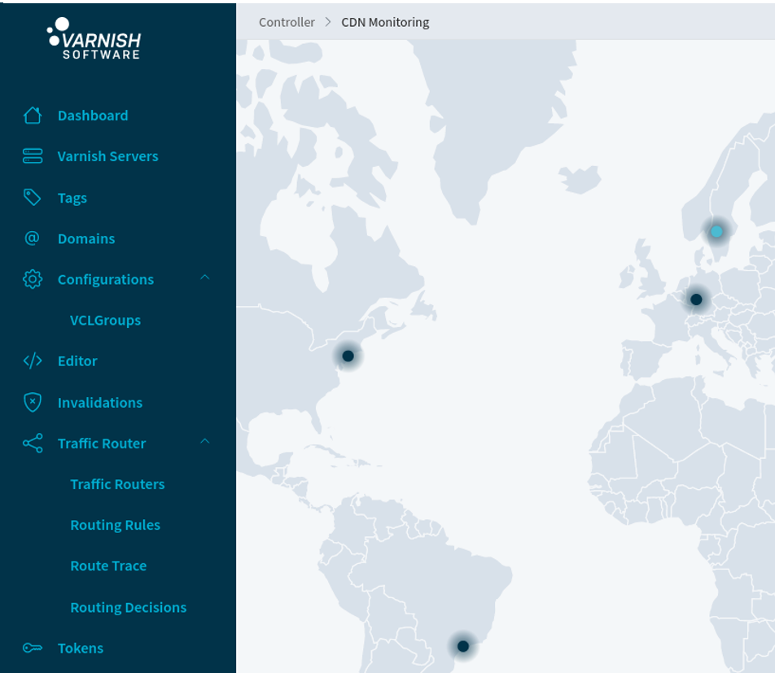Open the Routing Rules page
The width and height of the screenshot is (775, 673).
(115, 525)
